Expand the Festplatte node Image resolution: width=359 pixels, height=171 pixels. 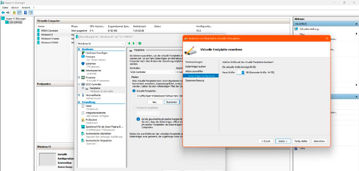[83, 88]
